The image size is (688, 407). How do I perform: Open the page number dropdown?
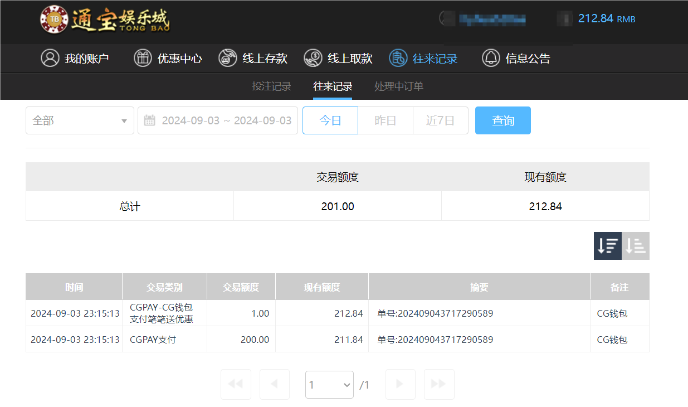pyautogui.click(x=329, y=384)
